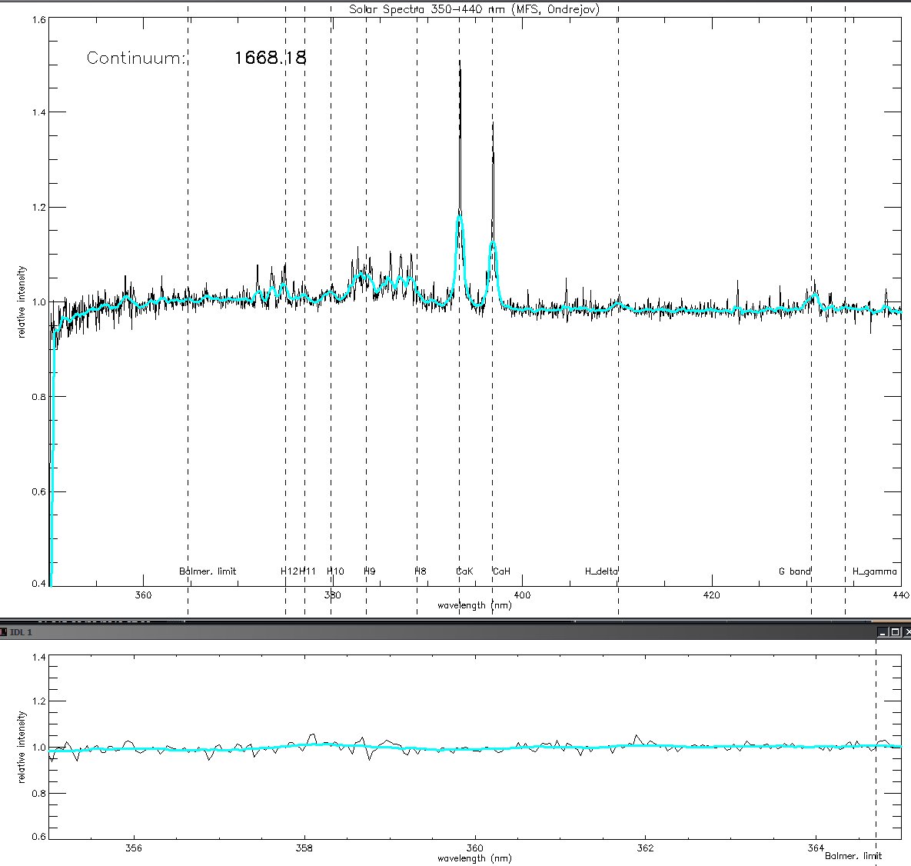Click the 364 tick label in IDL 1 plot
Image resolution: width=911 pixels, height=866 pixels.
[816, 848]
